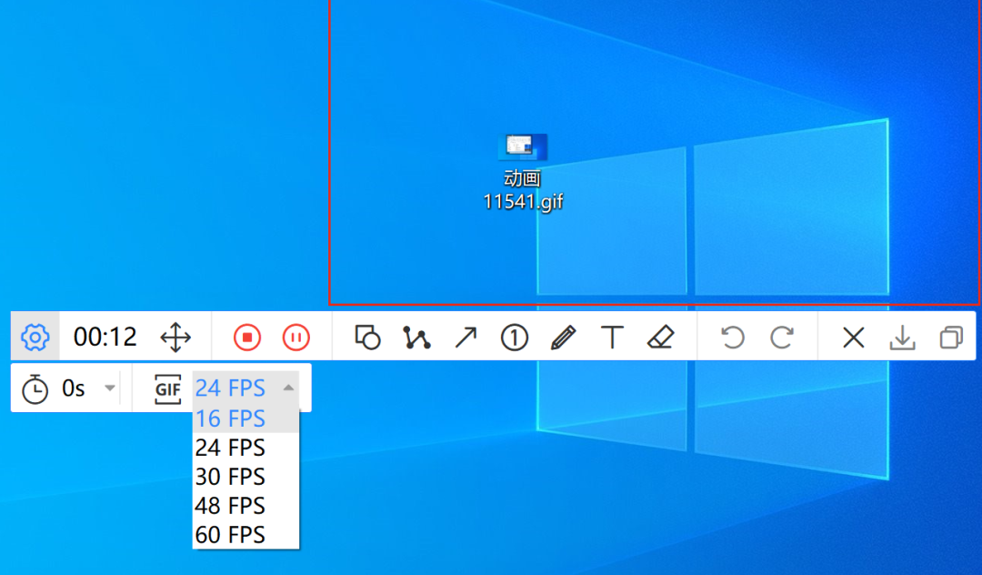Select the text annotation tool
Screen dimensions: 982x575
click(612, 337)
